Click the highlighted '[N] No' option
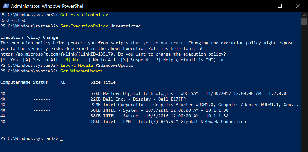The width and height of the screenshot is (308, 152). (x=70, y=60)
